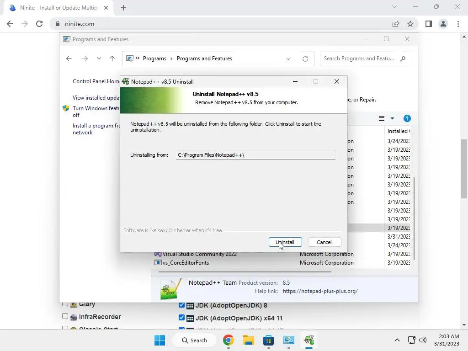Click the search magnifier in Programs and Features
This screenshot has width=468, height=351.
click(403, 58)
